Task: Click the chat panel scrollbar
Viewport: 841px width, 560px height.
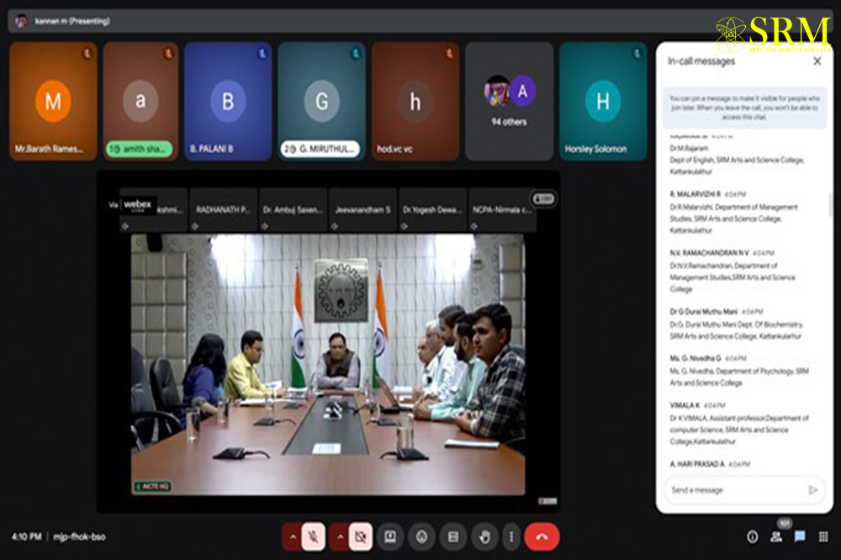Action: coord(831,205)
